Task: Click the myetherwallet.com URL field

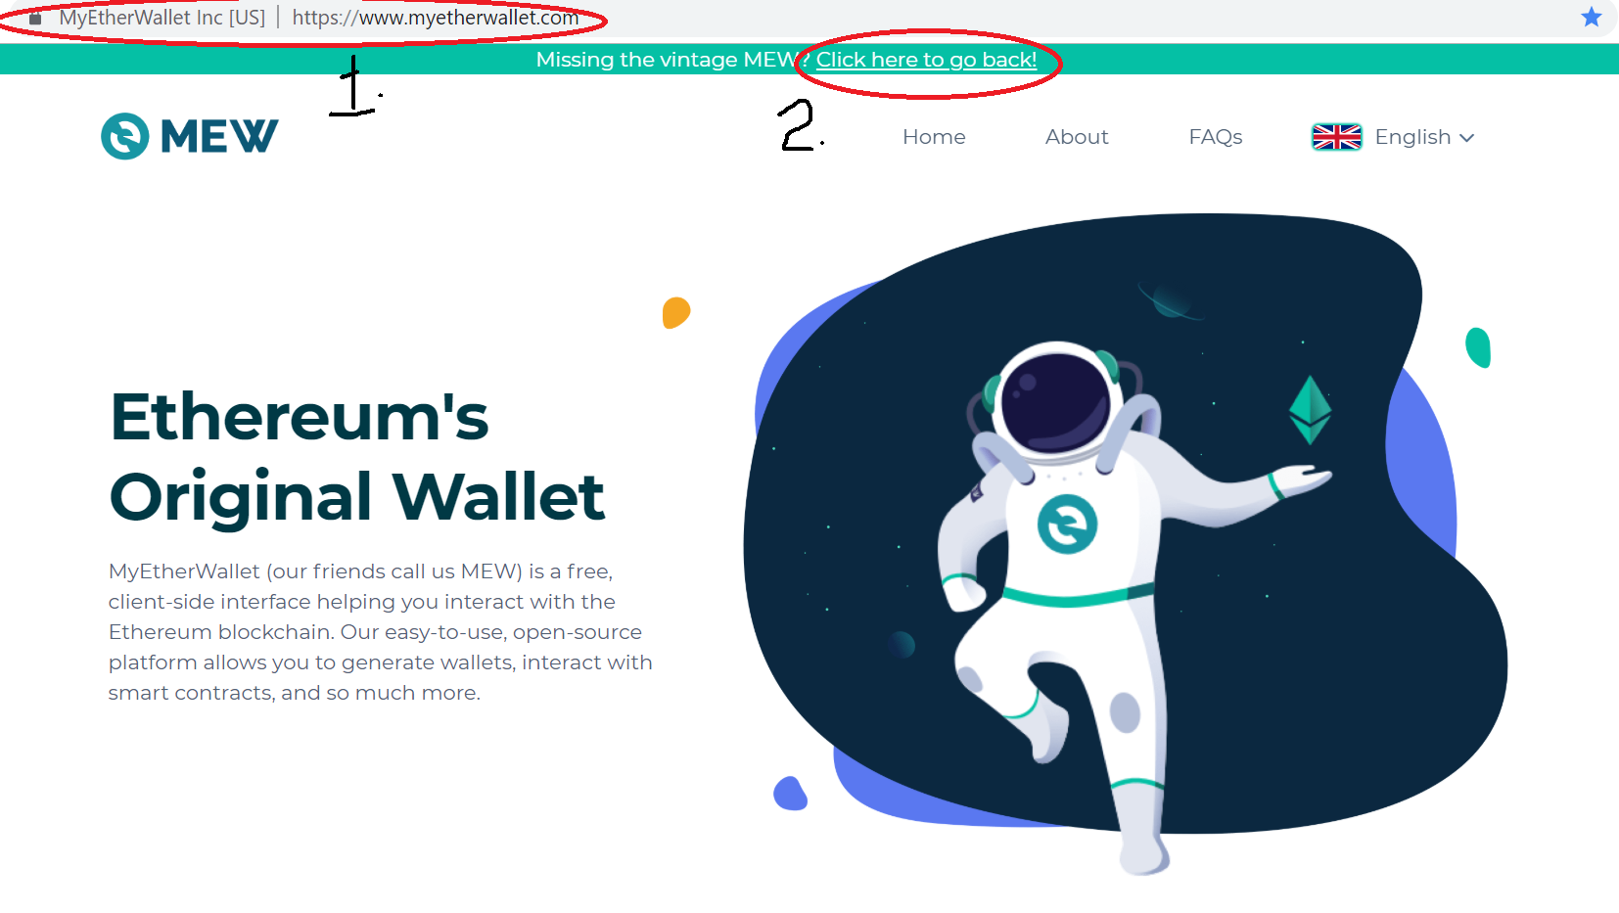Action: tap(436, 18)
